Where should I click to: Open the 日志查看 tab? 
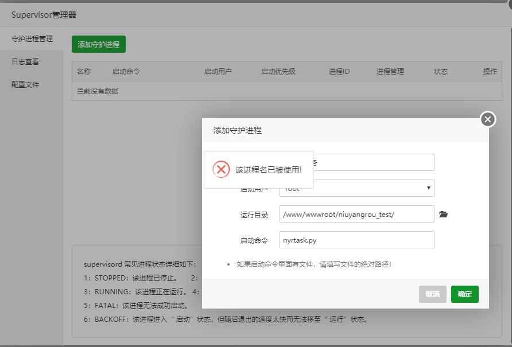[25, 62]
